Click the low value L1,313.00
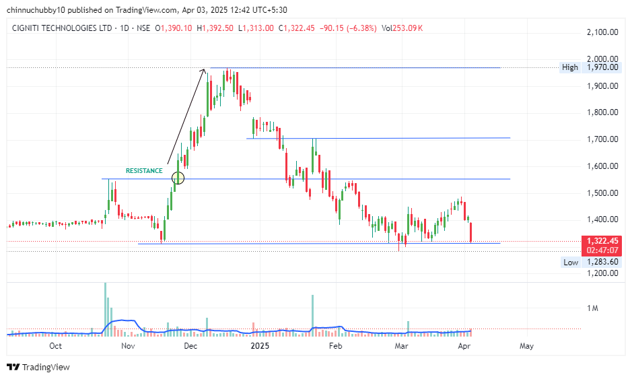Screen dimensions: 632x379 tap(256, 28)
